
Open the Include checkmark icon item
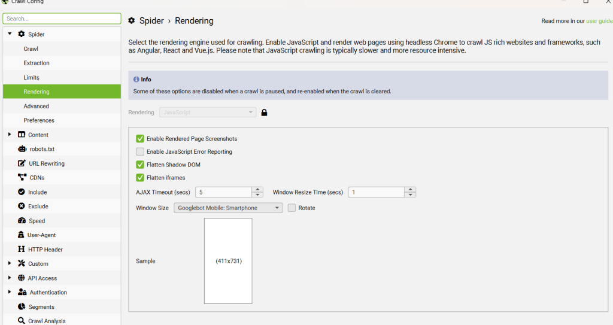point(22,192)
